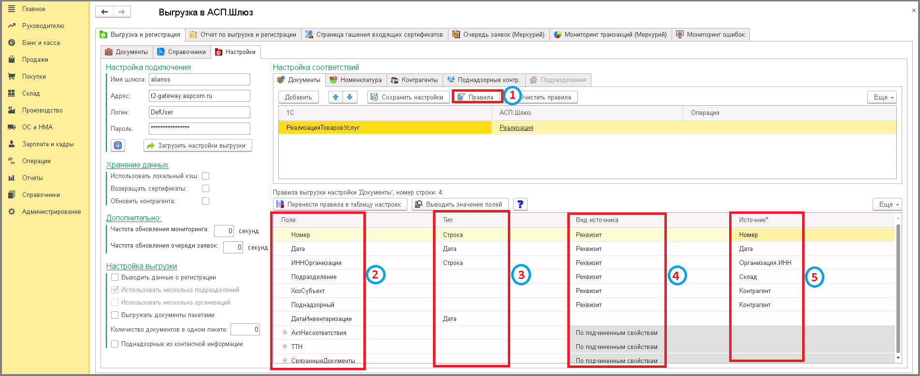
Task: Open Зарплата и кадры person icon
Action: [x=12, y=144]
